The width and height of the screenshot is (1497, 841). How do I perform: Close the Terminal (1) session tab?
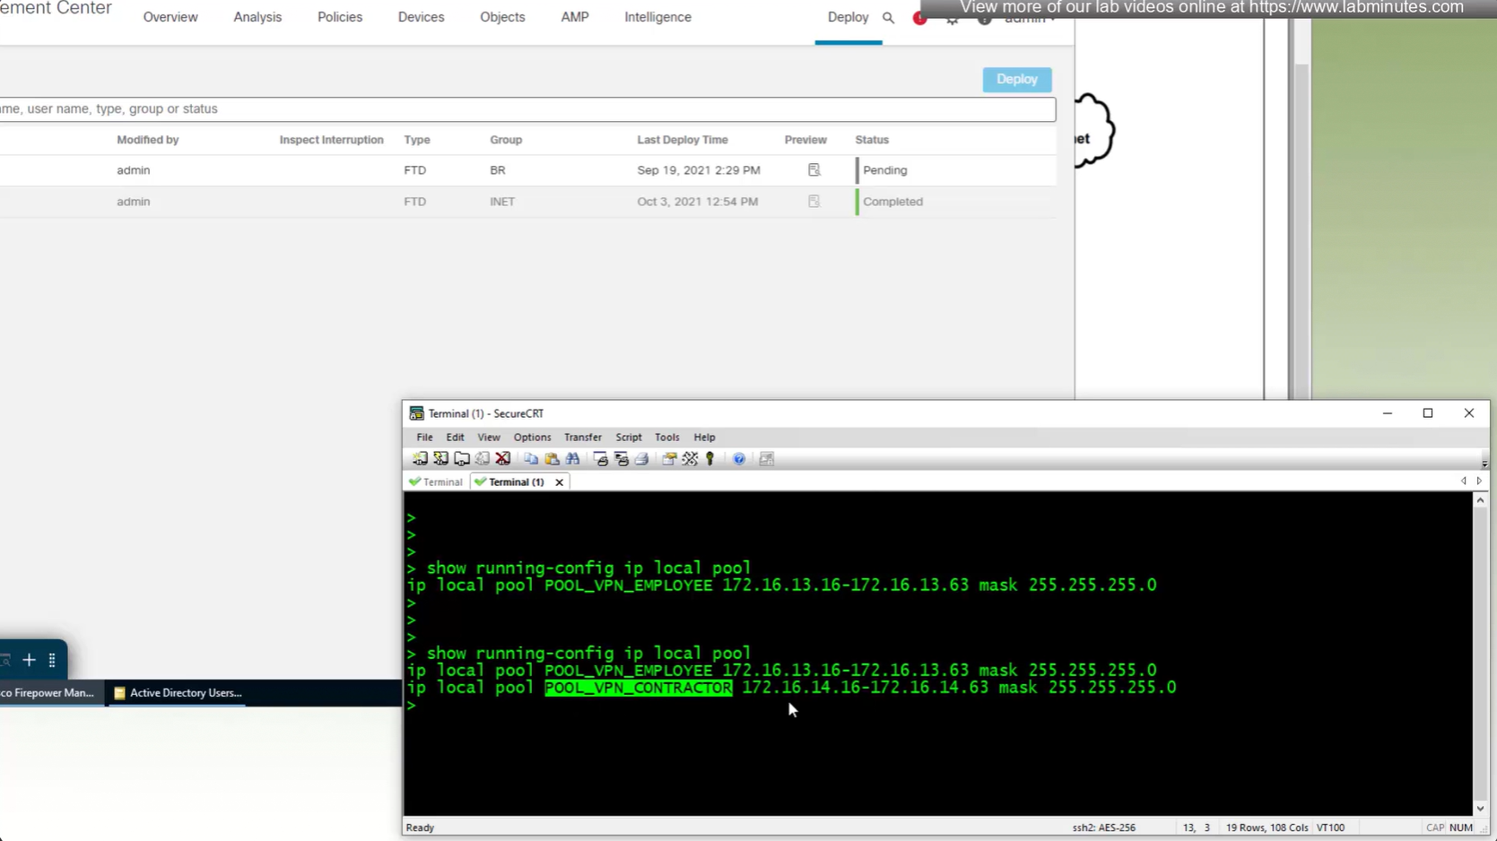560,482
